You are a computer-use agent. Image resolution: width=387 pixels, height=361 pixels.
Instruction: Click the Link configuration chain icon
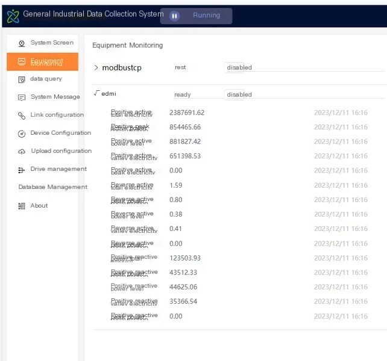pos(22,116)
